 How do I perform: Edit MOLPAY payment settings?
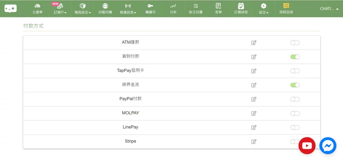[254, 113]
